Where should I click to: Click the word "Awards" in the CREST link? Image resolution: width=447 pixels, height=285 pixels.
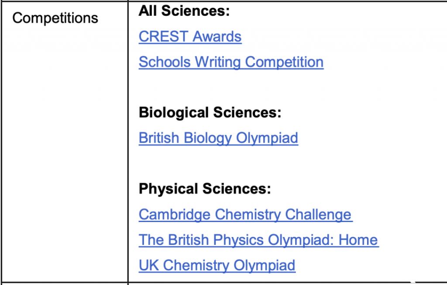pos(217,37)
